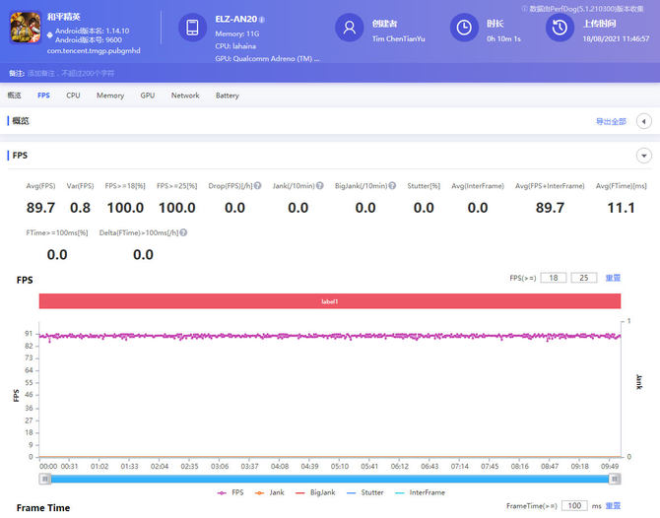Click help icon next to BigJank(/10min)
This screenshot has height=518, width=660.
[392, 185]
